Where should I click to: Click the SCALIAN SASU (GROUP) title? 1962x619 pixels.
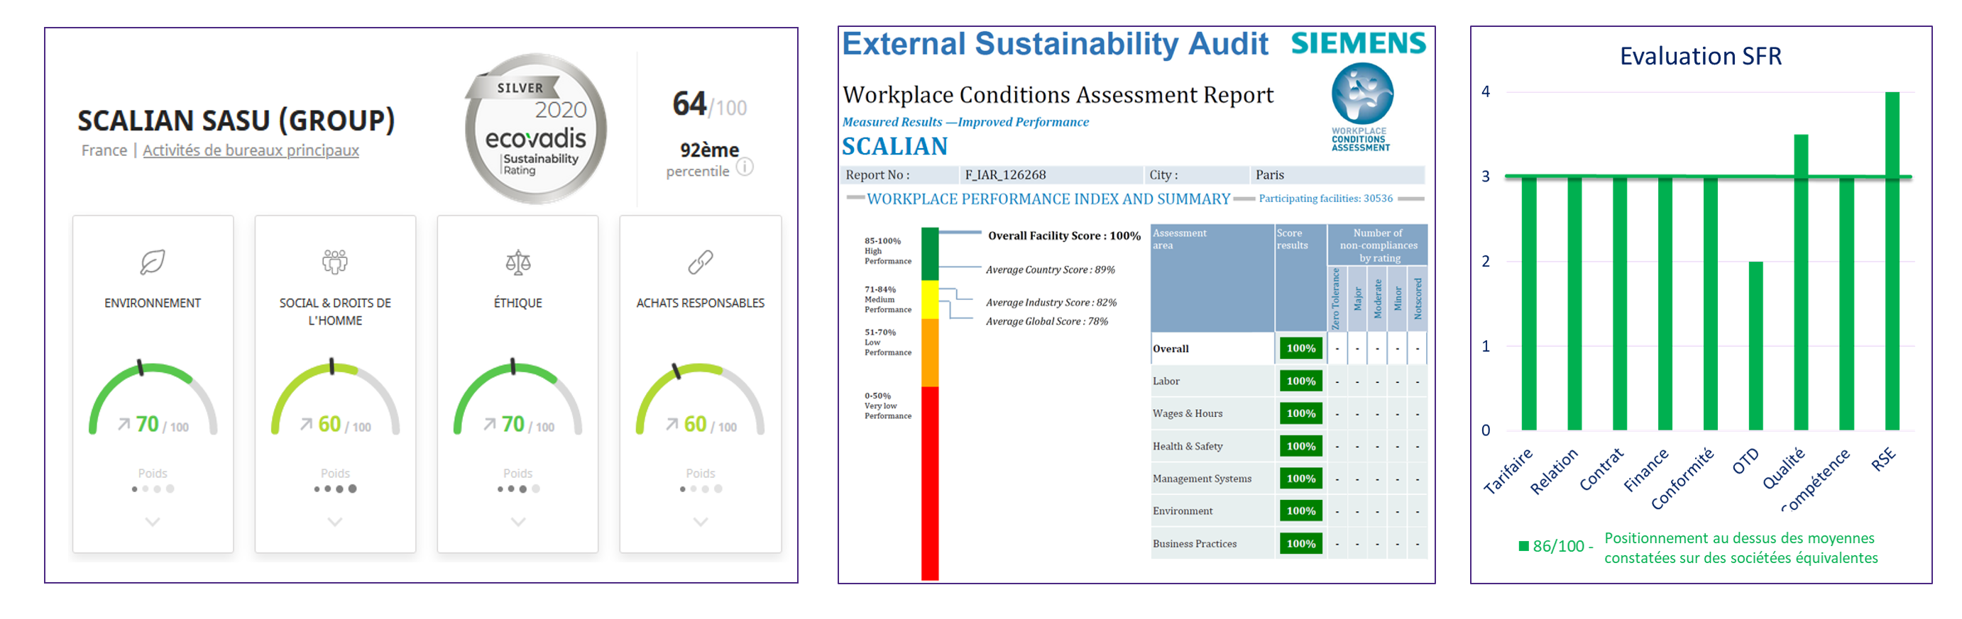coord(236,121)
